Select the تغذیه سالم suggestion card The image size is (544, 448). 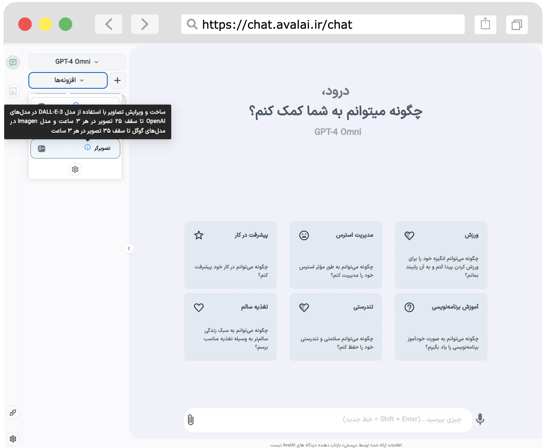pos(230,327)
